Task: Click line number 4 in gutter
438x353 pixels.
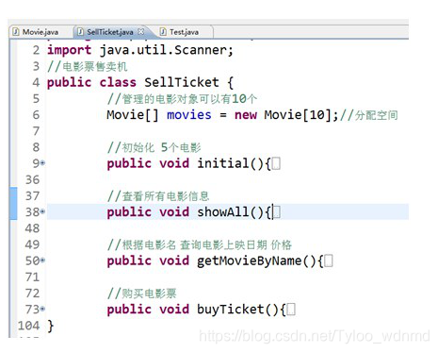Action: [36, 82]
